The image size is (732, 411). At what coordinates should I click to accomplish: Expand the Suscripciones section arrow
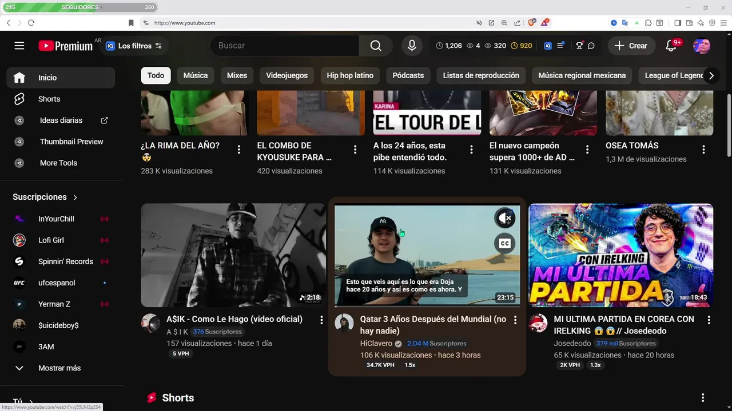point(75,197)
